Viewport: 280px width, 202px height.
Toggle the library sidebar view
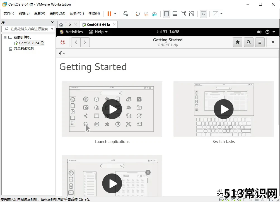click(166, 14)
